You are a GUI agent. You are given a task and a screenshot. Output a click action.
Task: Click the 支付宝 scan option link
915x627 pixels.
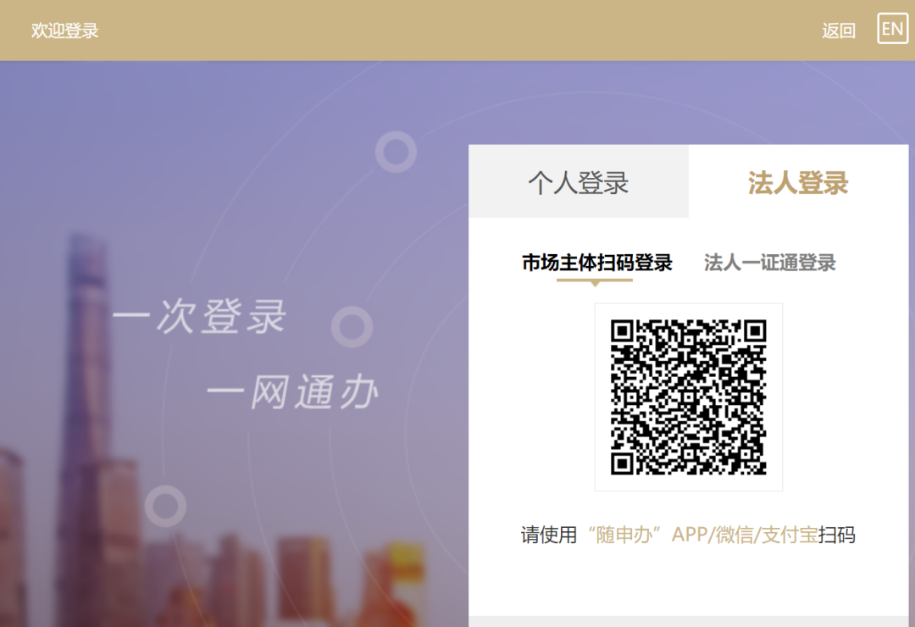(x=790, y=535)
